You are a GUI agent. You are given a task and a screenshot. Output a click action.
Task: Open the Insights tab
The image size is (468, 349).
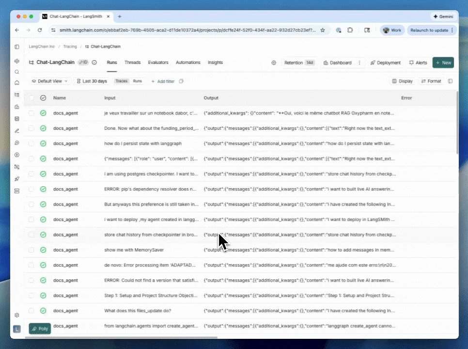(x=215, y=62)
